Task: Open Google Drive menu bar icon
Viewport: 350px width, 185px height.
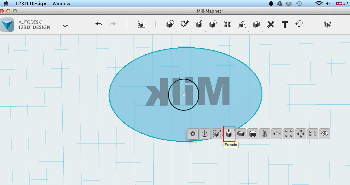Action: point(280,4)
